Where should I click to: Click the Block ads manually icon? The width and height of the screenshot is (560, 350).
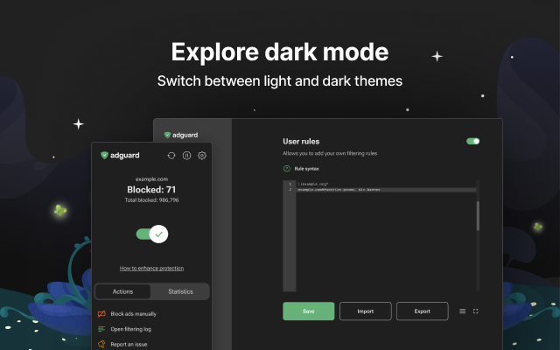click(101, 313)
